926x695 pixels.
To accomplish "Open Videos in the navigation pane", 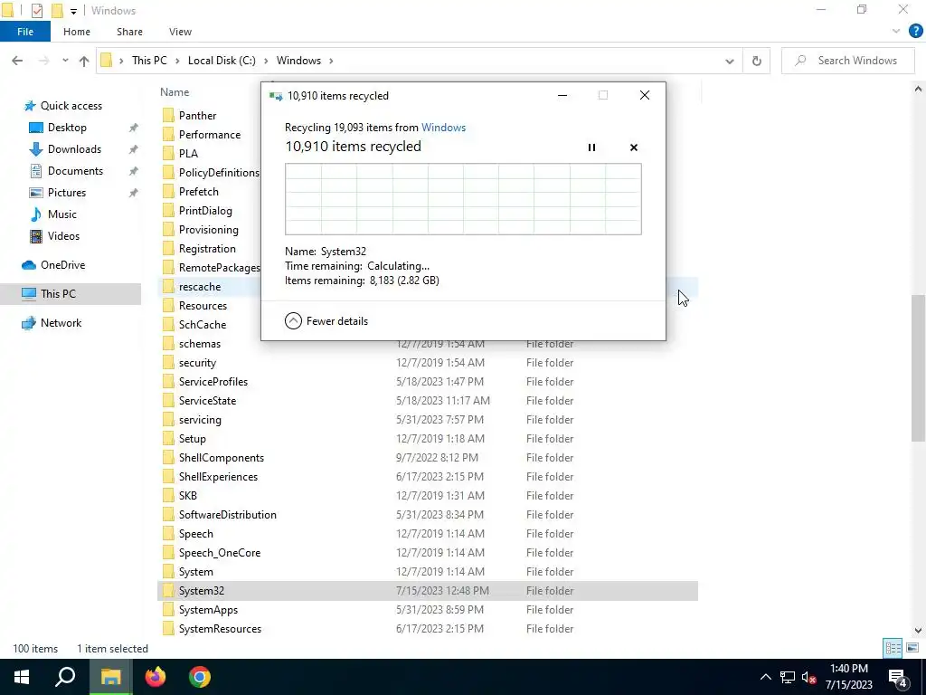I will tap(63, 236).
